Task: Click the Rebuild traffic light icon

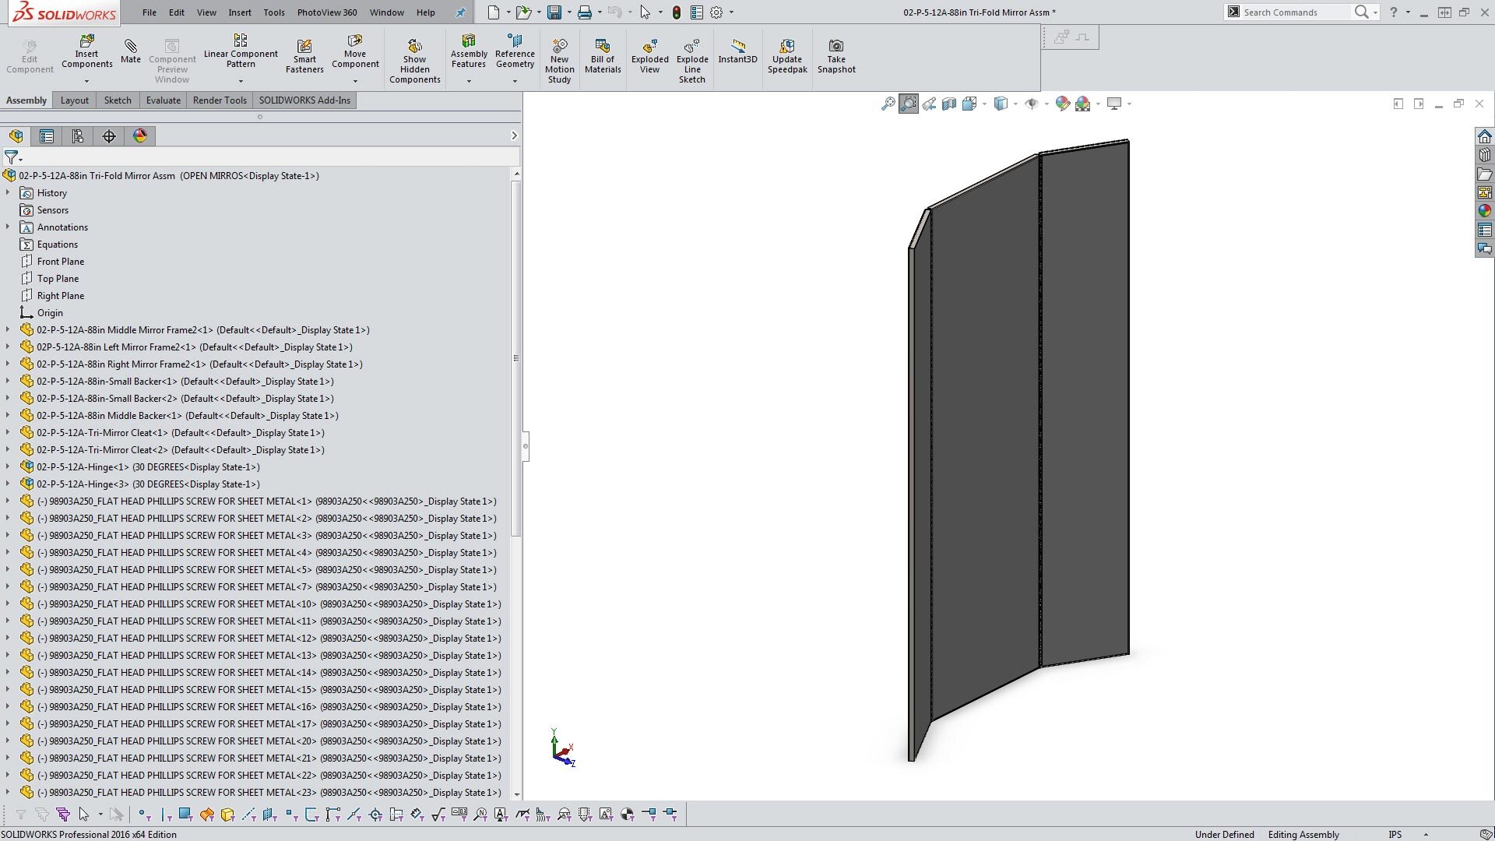Action: coord(677,12)
